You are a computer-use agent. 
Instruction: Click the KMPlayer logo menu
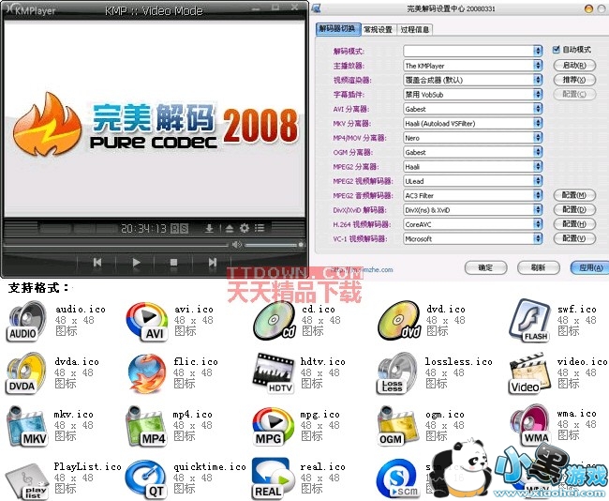(x=32, y=9)
